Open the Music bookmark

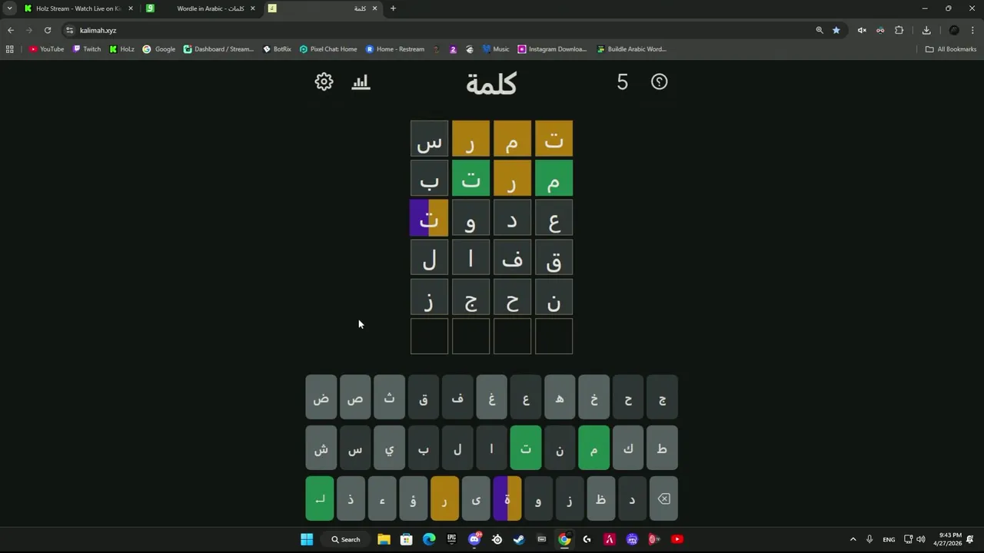(x=496, y=49)
